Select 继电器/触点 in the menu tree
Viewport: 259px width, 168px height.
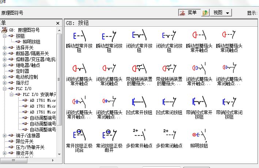coord(29,65)
